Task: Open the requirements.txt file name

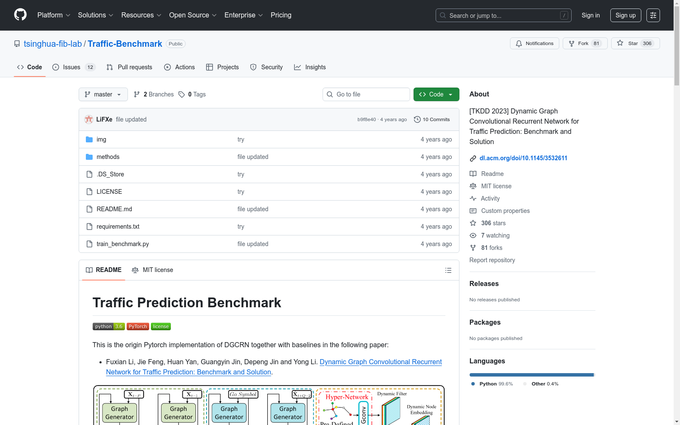Action: tap(118, 227)
